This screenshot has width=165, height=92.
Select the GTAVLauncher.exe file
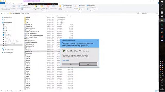30,41
